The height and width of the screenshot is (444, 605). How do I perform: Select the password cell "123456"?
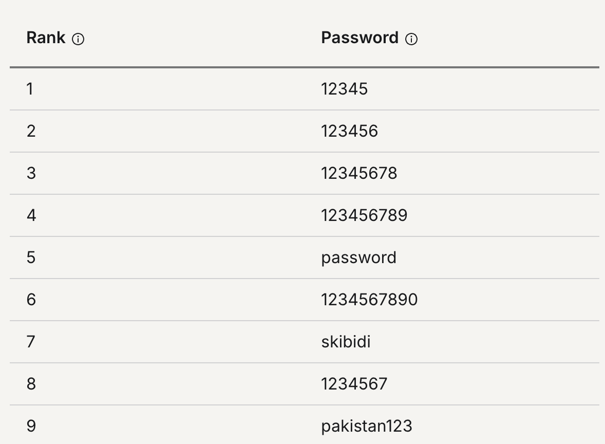click(350, 131)
